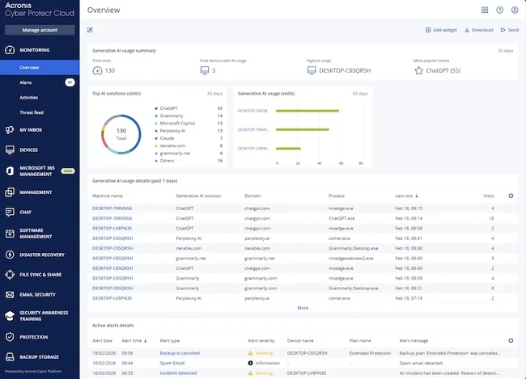The image size is (526, 379).
Task: Open My Inbox megaphone icon
Action: tap(10, 129)
